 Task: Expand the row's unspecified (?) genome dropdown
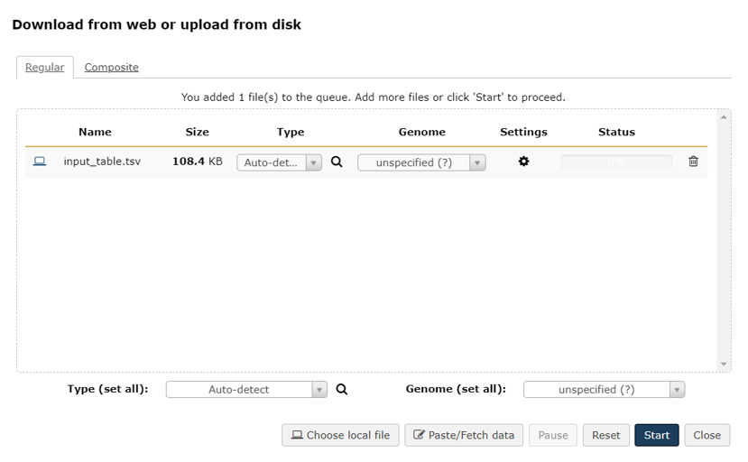click(421, 162)
